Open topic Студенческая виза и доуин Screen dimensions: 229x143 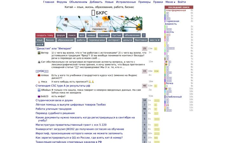(x=54, y=100)
